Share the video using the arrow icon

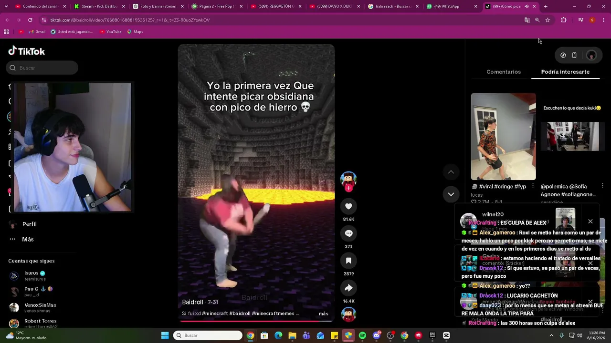click(x=348, y=288)
